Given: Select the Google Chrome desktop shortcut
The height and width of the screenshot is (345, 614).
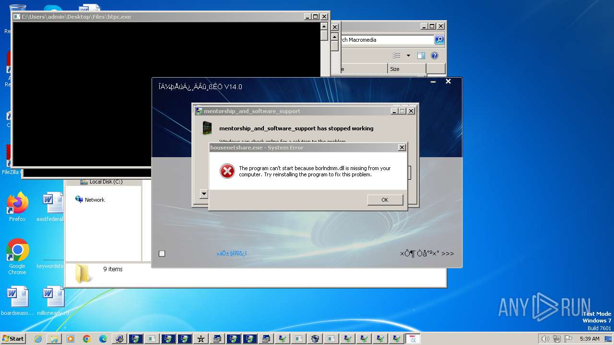Looking at the screenshot, I should point(17,257).
